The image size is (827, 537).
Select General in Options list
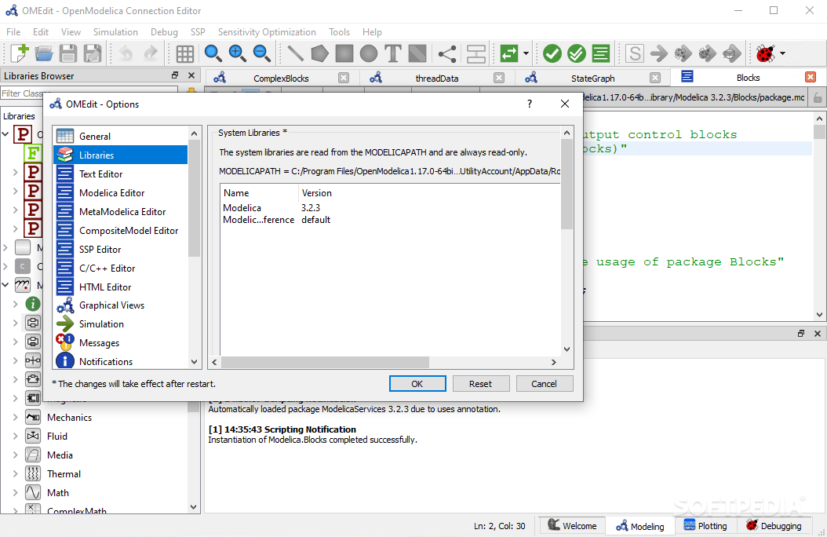click(x=121, y=136)
